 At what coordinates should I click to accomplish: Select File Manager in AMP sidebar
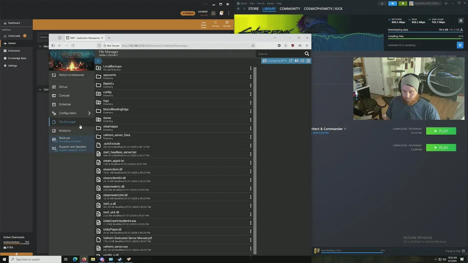click(x=67, y=122)
